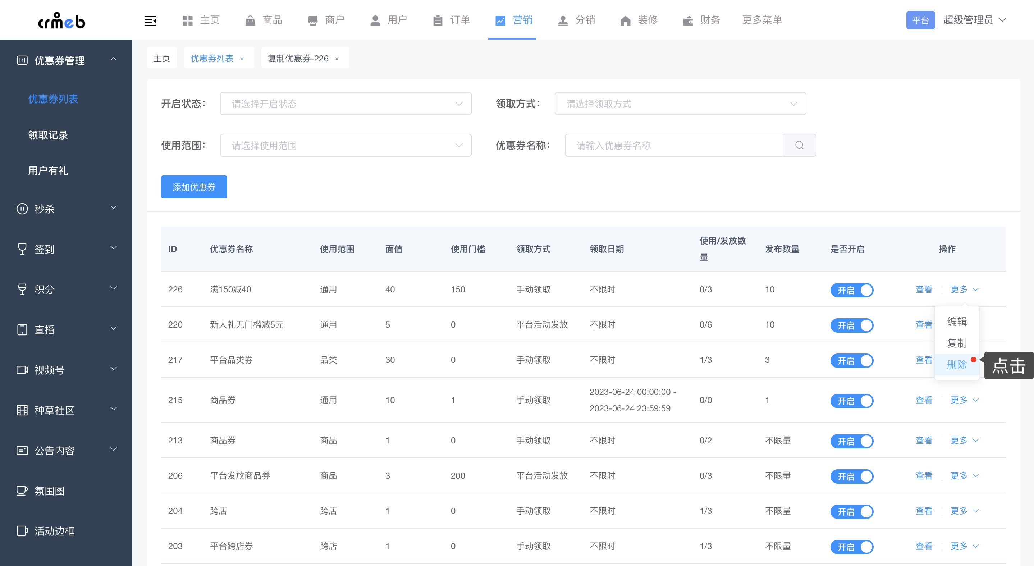Click 查看 for coupon 226
This screenshot has width=1034, height=566.
coord(924,289)
